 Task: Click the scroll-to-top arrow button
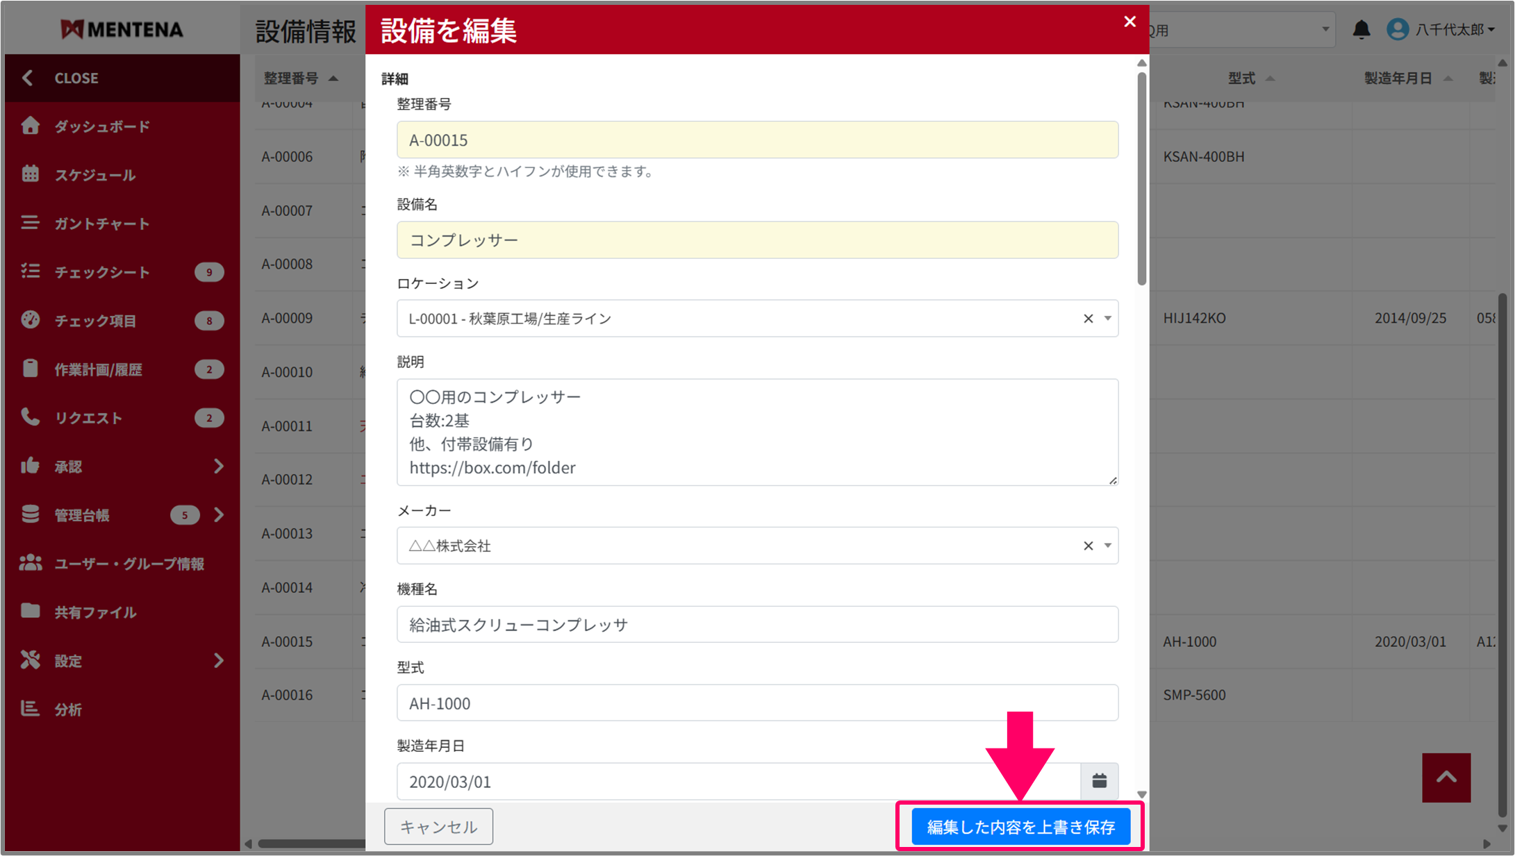point(1446,778)
